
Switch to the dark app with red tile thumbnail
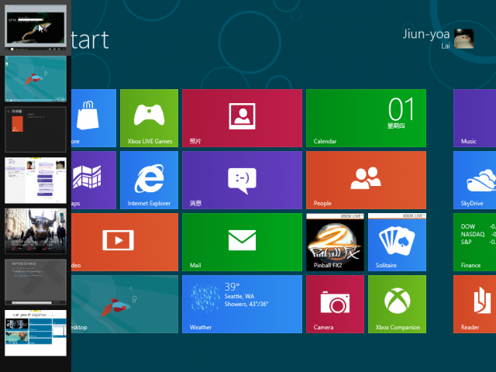(36, 129)
